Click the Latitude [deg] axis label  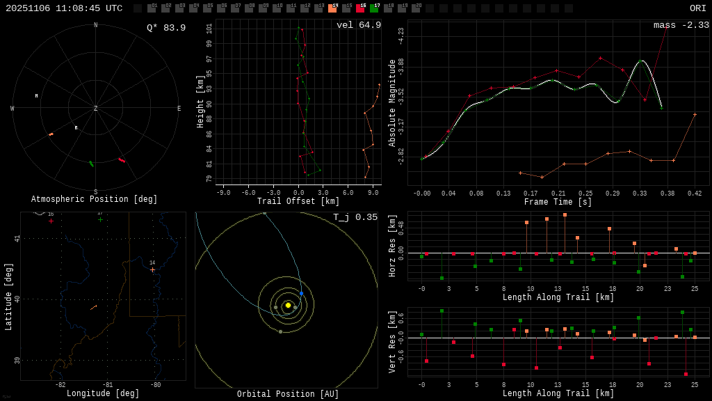pyautogui.click(x=8, y=297)
